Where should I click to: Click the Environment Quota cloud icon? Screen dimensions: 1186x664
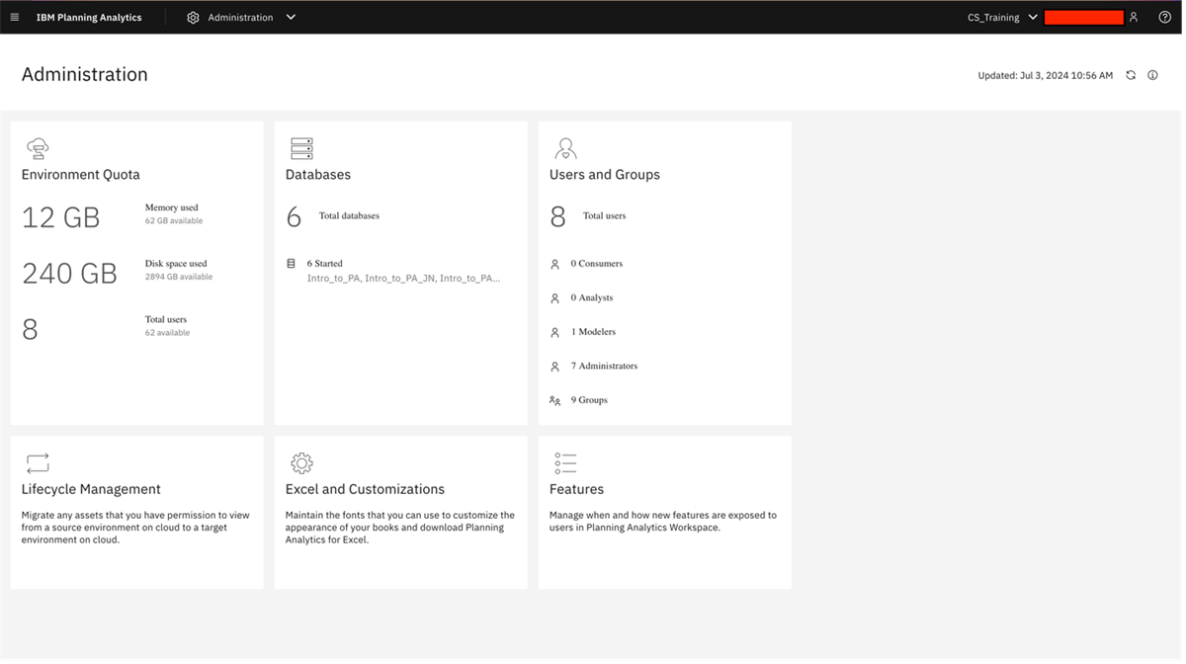coord(38,148)
